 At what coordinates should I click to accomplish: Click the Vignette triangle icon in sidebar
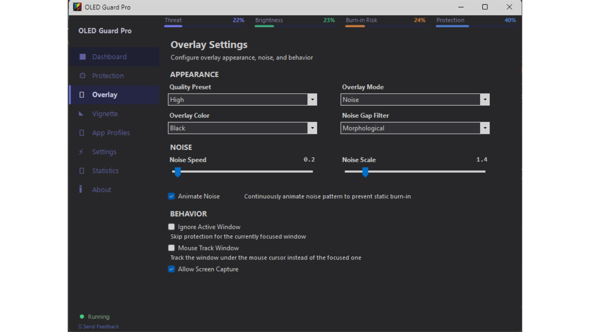(x=81, y=114)
